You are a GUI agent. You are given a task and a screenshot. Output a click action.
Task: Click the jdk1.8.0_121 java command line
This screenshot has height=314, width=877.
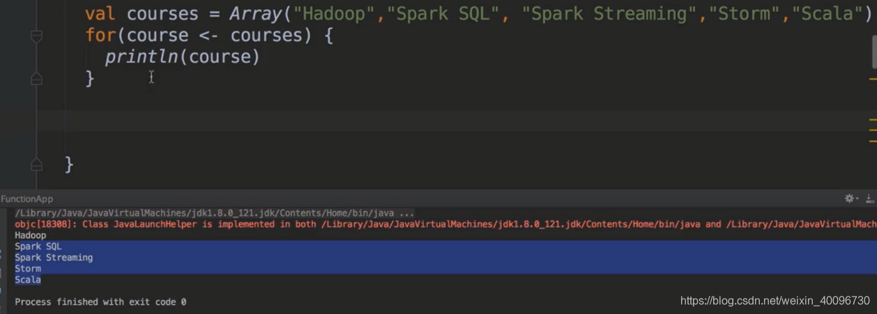(215, 213)
